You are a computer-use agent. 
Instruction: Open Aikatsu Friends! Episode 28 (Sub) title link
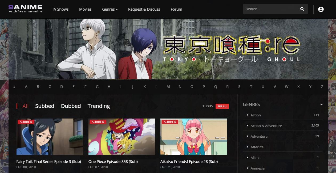[x=189, y=162]
